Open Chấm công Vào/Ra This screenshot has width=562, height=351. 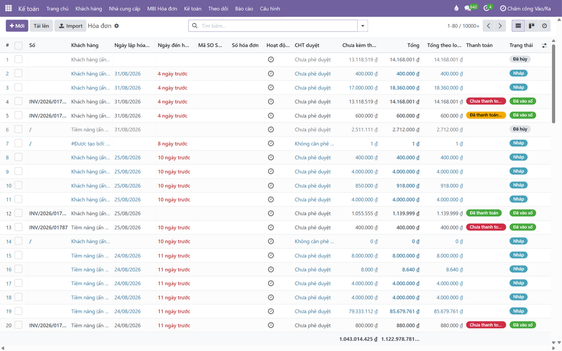[525, 8]
